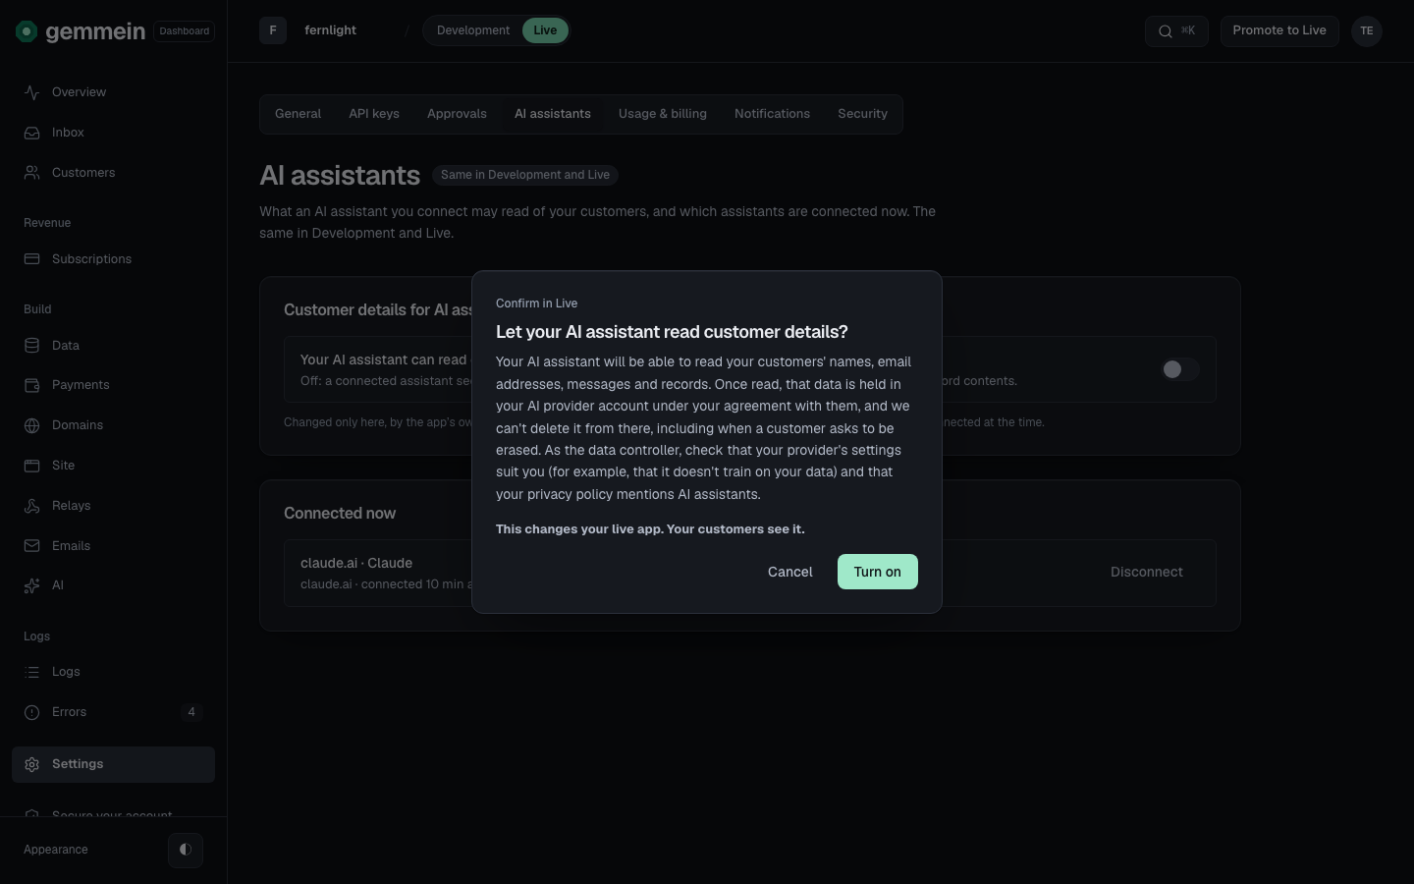Open the fernlight project switcher

[330, 30]
